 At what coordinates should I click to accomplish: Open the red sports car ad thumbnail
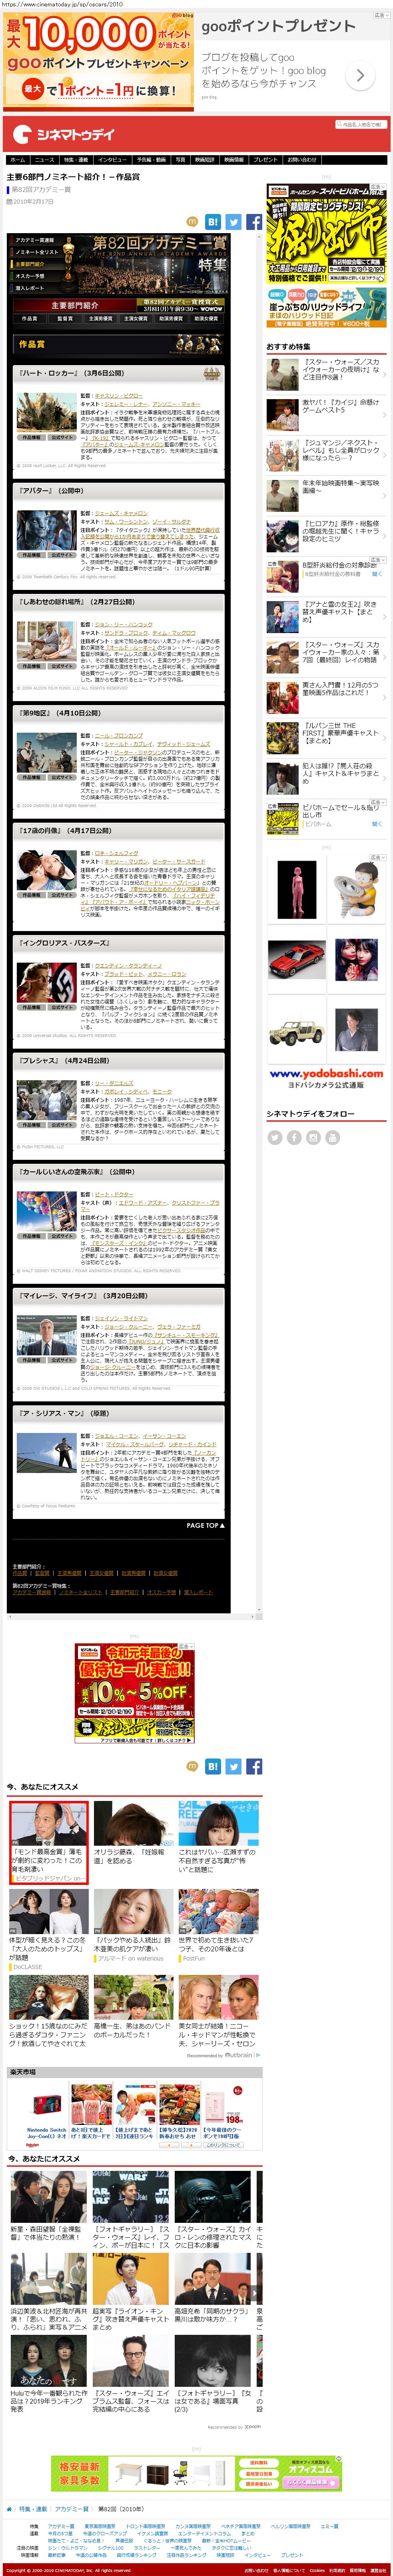[x=297, y=959]
